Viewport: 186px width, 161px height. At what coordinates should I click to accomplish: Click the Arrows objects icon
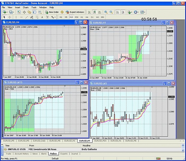(53, 17)
